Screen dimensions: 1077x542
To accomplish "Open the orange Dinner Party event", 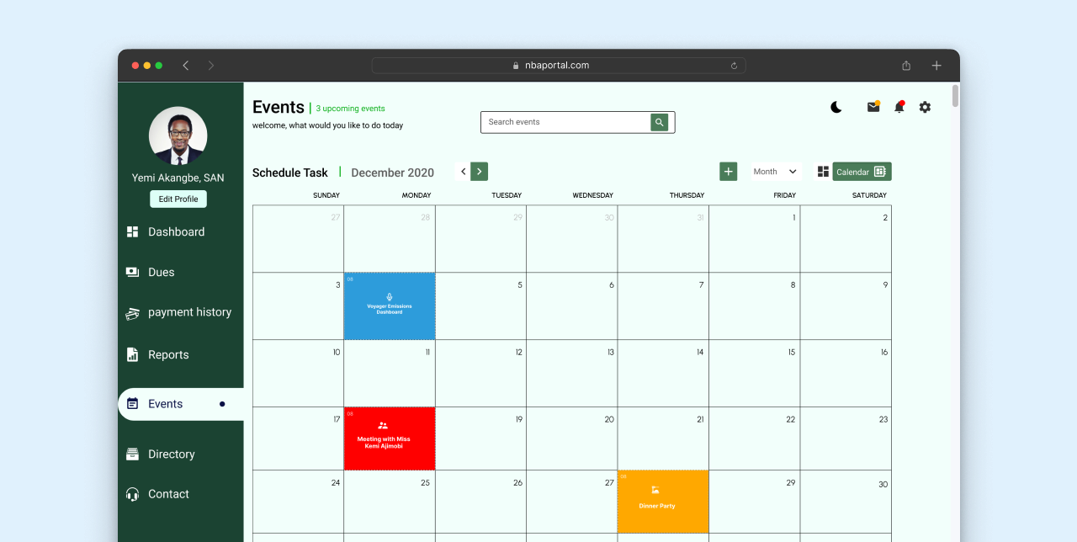I will (x=663, y=502).
